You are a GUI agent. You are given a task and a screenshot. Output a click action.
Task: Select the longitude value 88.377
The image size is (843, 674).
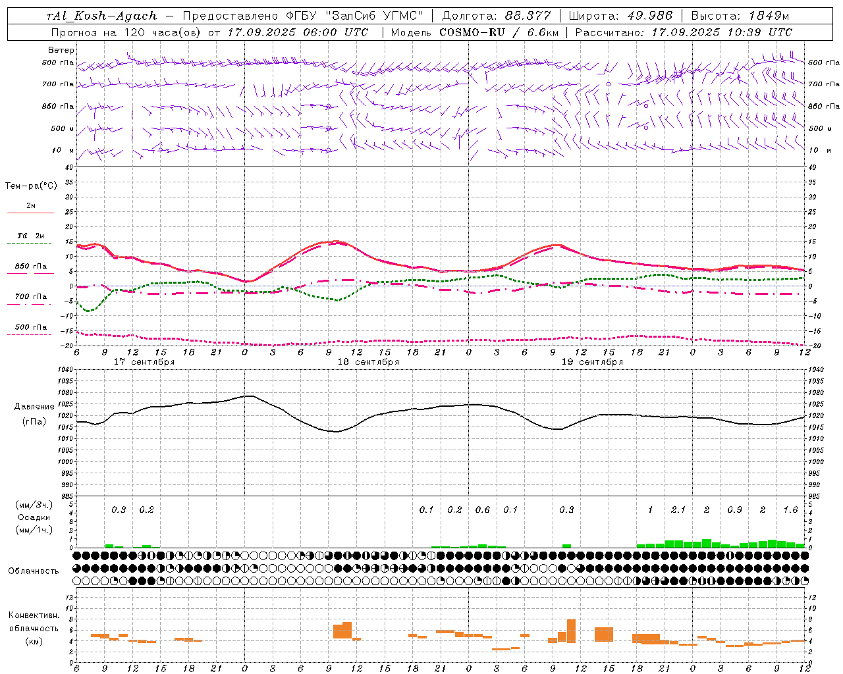[x=528, y=16]
